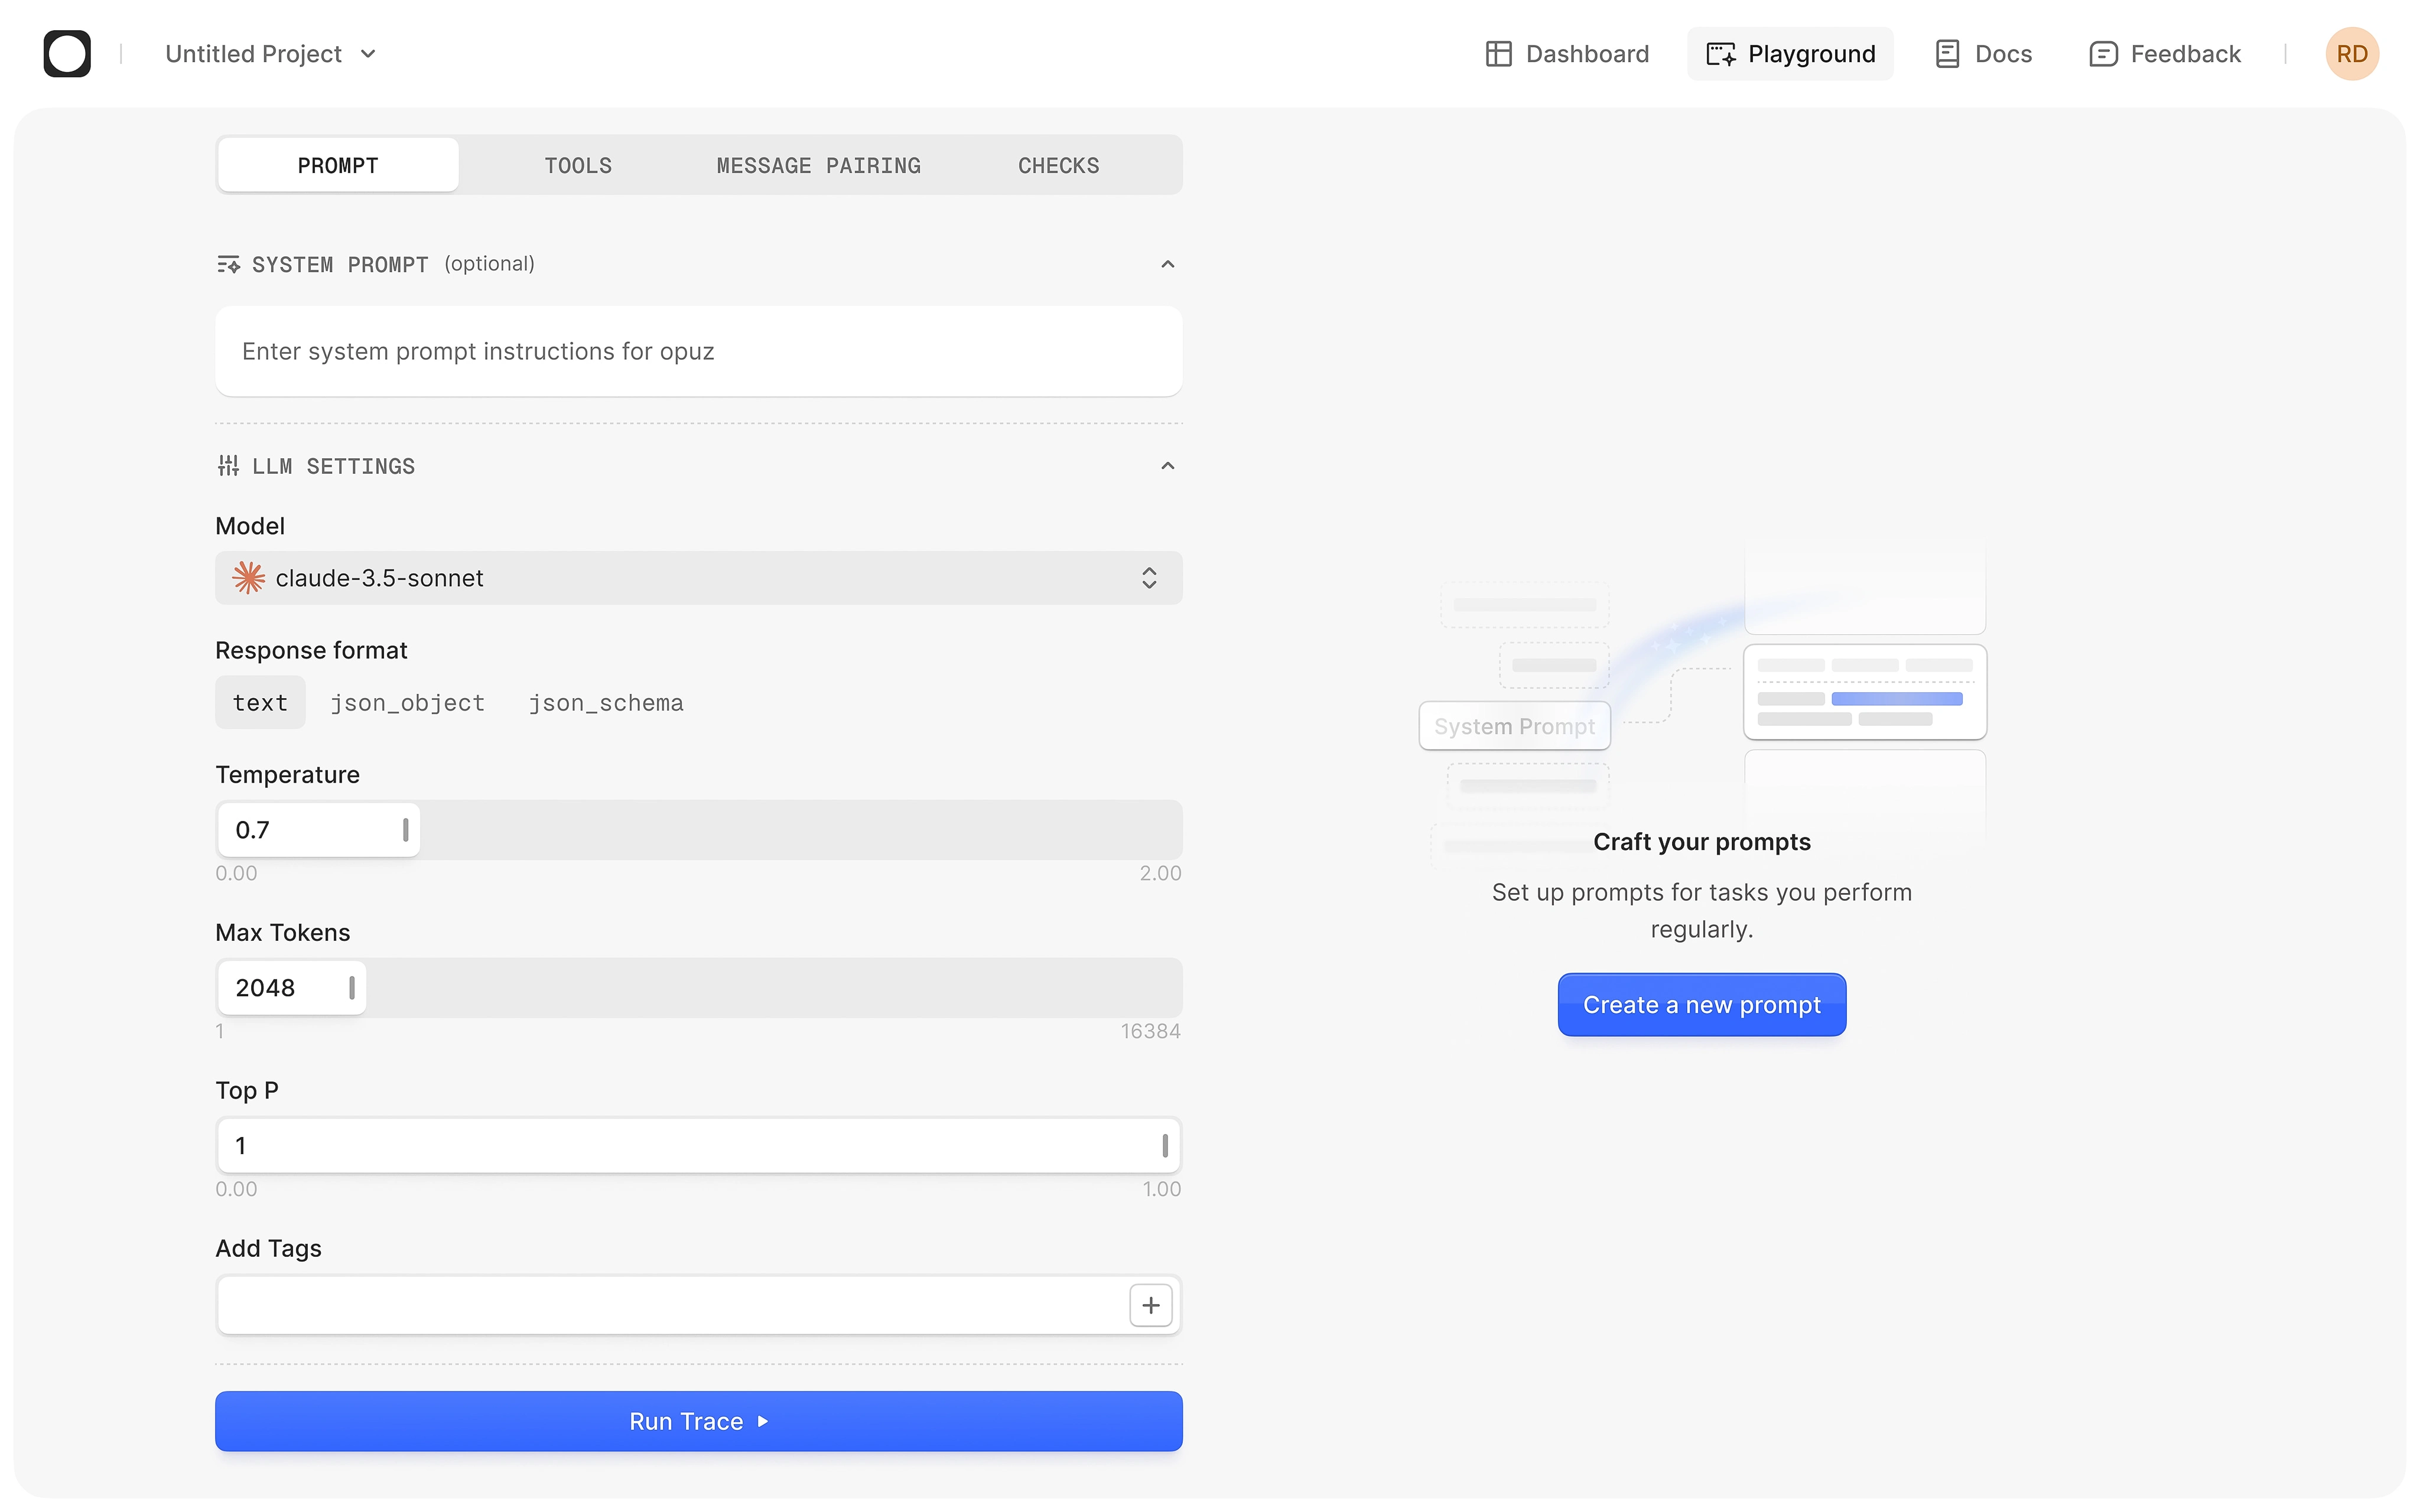Viewport: 2420px width, 1512px height.
Task: Open Docs via its book icon
Action: 1946,54
